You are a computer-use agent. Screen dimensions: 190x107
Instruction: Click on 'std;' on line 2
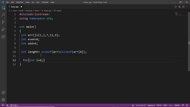tap(50, 18)
